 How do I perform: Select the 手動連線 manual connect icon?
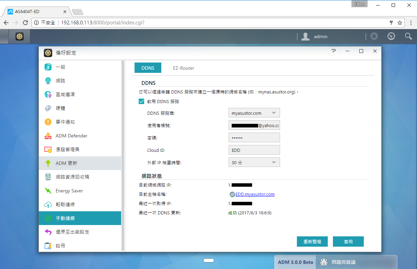click(48, 218)
